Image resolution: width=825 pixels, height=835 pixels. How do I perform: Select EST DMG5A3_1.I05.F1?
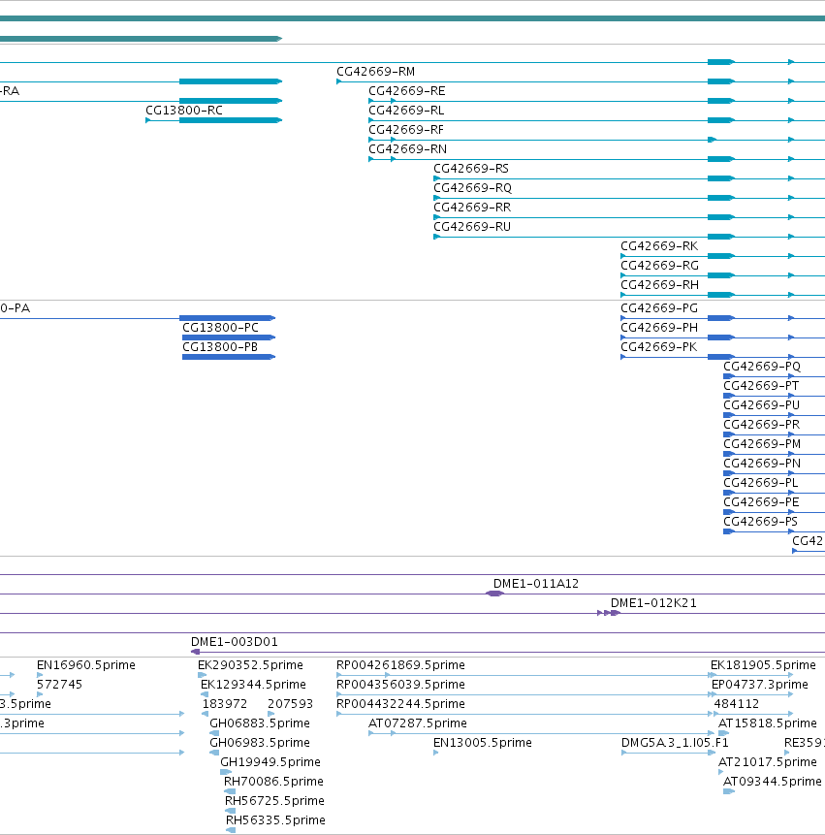[675, 742]
